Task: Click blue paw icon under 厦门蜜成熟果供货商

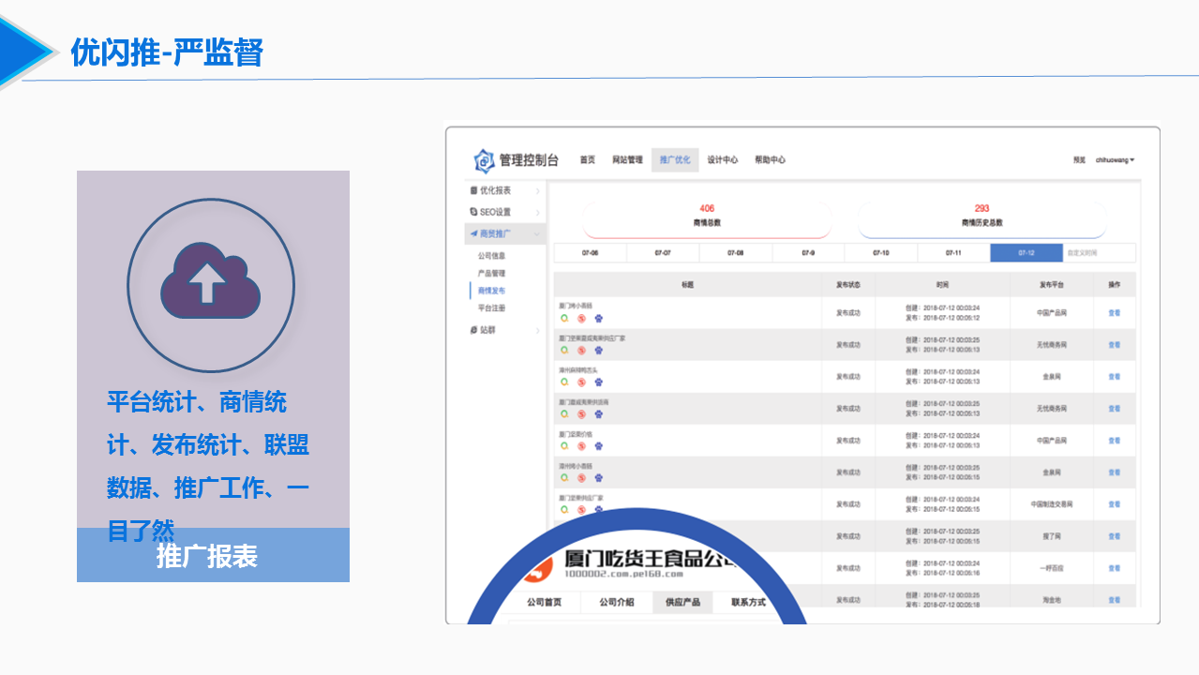Action: click(599, 413)
